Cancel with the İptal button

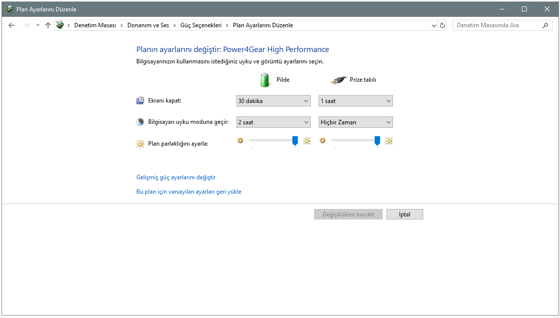(x=405, y=214)
